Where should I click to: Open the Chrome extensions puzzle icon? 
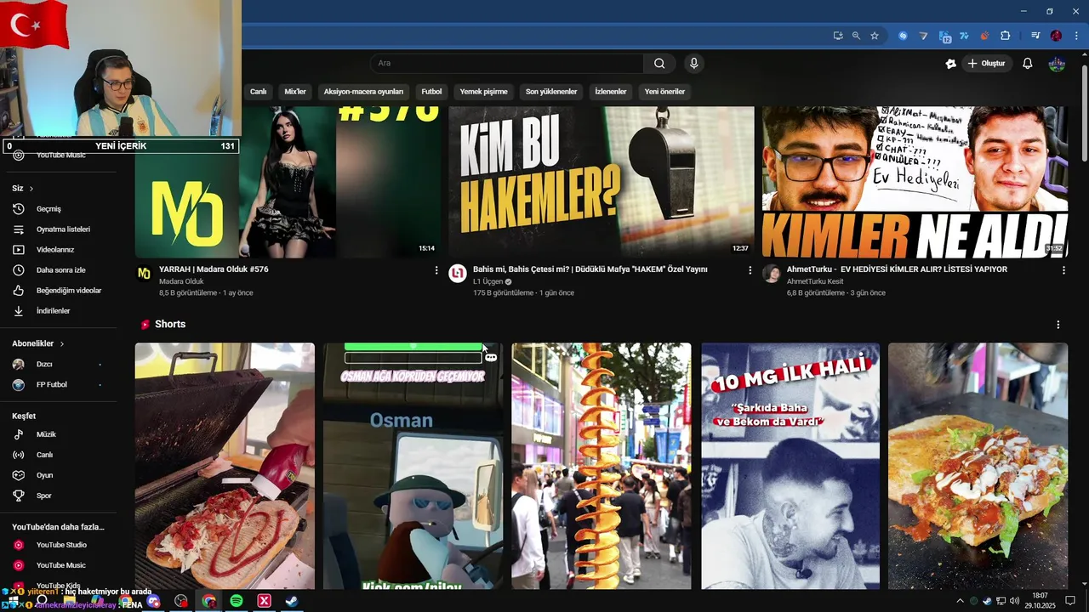[x=1005, y=36]
